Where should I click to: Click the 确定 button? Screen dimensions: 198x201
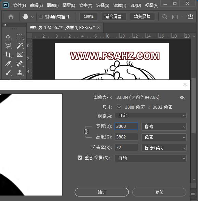(x=102, y=192)
